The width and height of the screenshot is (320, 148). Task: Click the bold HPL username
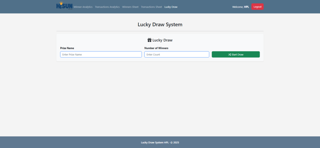(x=247, y=7)
